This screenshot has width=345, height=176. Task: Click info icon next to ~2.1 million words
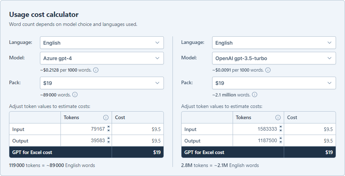(x=255, y=95)
